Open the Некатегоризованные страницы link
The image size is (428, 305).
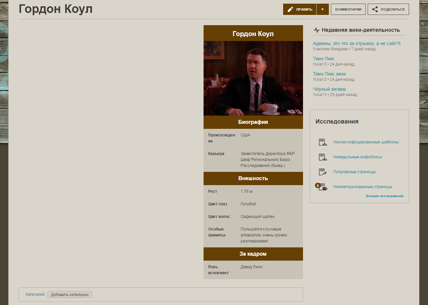[x=363, y=187]
